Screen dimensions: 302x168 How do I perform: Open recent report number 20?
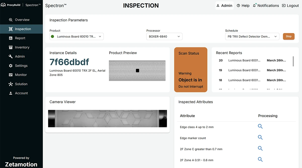tap(252, 60)
